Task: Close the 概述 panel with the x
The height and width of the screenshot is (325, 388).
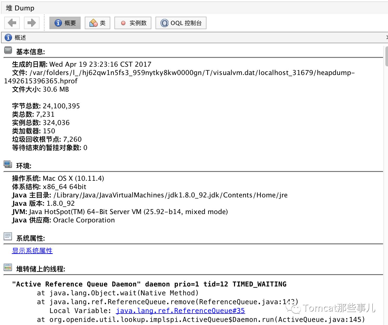Action: click(386, 37)
